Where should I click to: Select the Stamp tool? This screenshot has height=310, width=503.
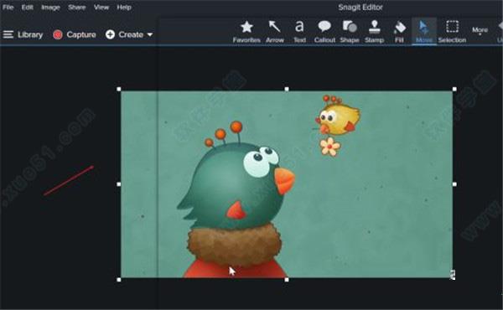375,31
